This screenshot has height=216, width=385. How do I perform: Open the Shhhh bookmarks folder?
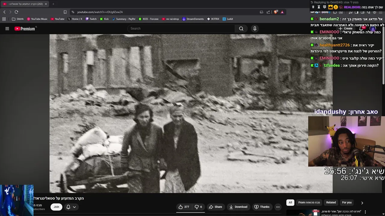click(x=18, y=19)
